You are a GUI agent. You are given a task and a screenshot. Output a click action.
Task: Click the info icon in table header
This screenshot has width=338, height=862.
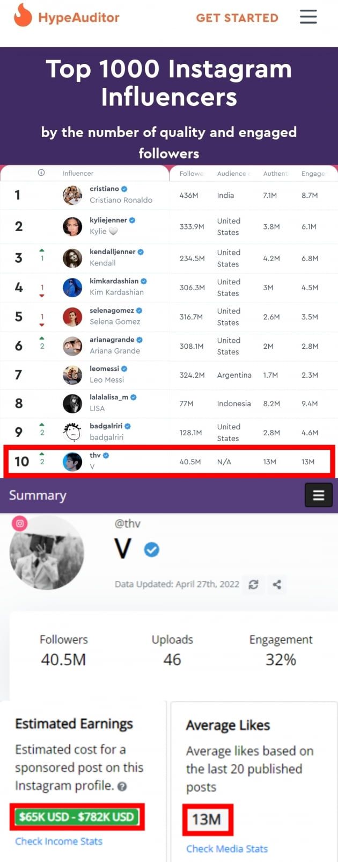[41, 173]
